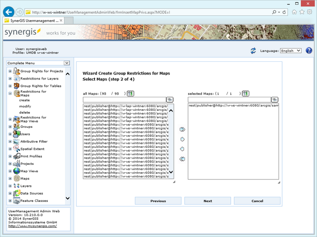Select modify under Restrictions for Maps
Screen dimensions: 317x237
pyautogui.click(x=24, y=106)
